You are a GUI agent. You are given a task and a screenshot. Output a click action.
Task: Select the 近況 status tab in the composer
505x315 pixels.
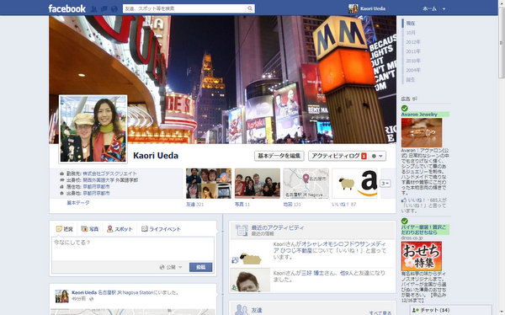65,229
